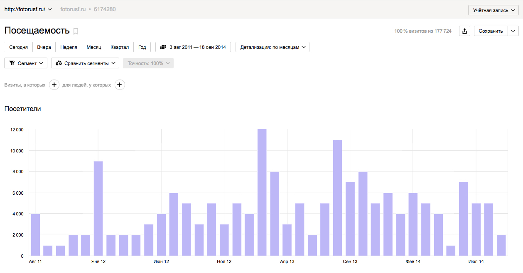This screenshot has height=273, width=523.
Task: Select the Неделя period tab
Action: (69, 47)
